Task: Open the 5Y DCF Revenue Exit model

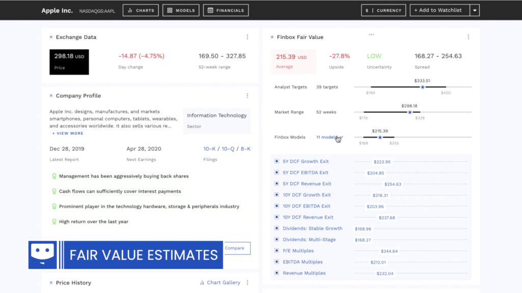Action: tap(307, 184)
